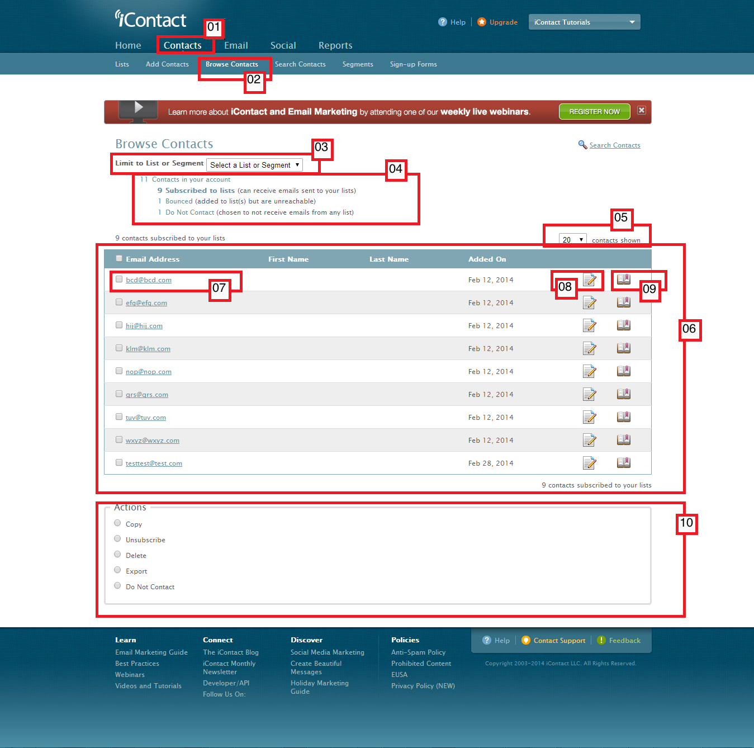The height and width of the screenshot is (748, 754).
Task: Sort by the Last Name column header
Action: [x=389, y=259]
